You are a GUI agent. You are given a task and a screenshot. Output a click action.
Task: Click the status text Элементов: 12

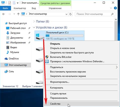pos(10,86)
